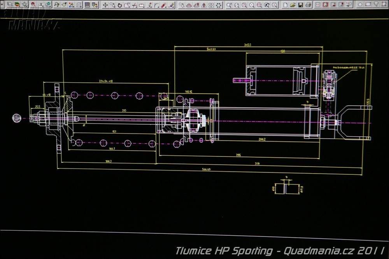Image resolution: width=389 pixels, height=259 pixels.
Task: Click the colored layer stack icon
Action: click(17, 4)
